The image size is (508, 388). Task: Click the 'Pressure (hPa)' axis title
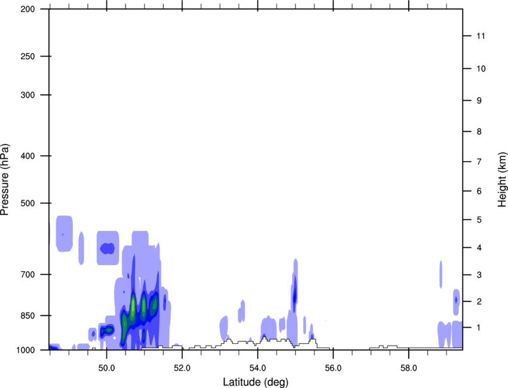tap(5, 180)
